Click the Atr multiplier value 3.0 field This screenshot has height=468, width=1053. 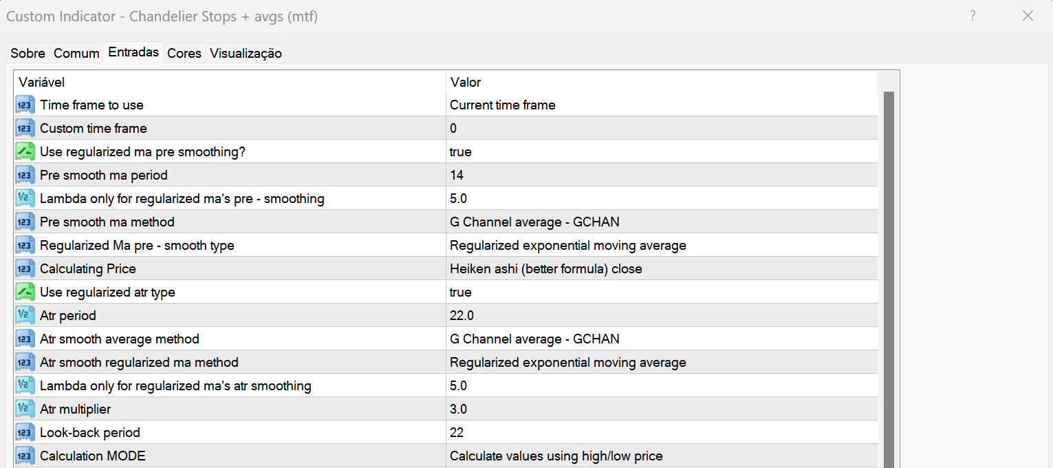coord(459,409)
